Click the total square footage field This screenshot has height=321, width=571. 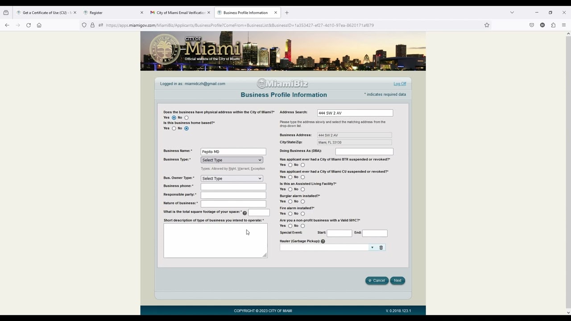point(259,213)
